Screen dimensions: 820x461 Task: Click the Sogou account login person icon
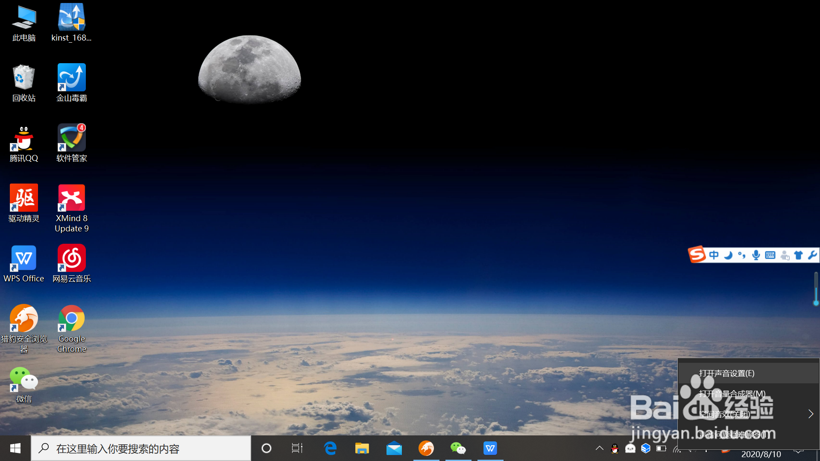785,255
